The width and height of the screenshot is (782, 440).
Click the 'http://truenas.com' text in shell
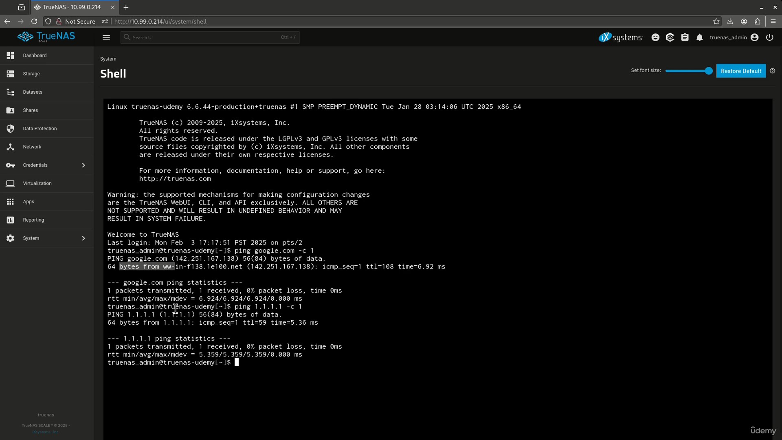click(175, 179)
